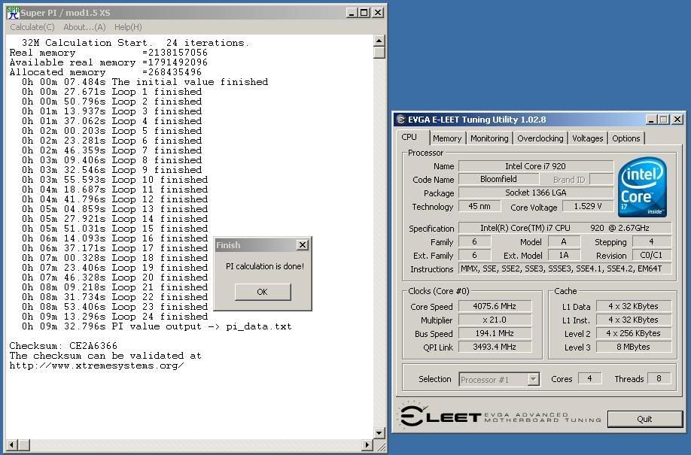
Task: Click the Cores value field
Action: click(590, 379)
